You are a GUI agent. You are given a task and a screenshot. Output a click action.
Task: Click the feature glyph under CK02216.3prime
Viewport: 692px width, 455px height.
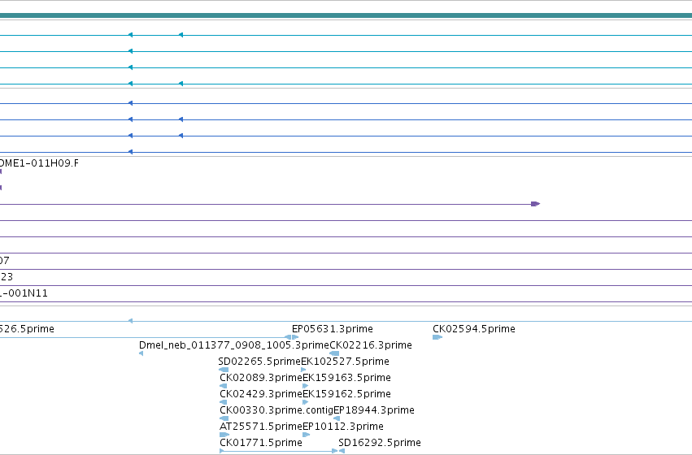334,353
